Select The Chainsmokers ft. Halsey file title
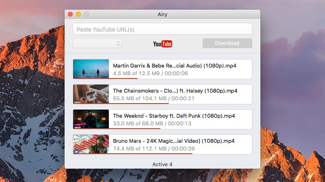The width and height of the screenshot is (325, 182). coord(175,91)
